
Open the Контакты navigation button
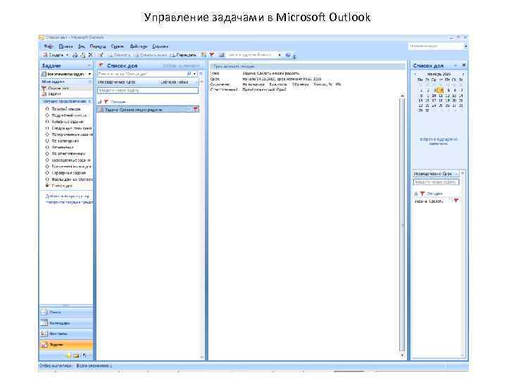point(66,334)
